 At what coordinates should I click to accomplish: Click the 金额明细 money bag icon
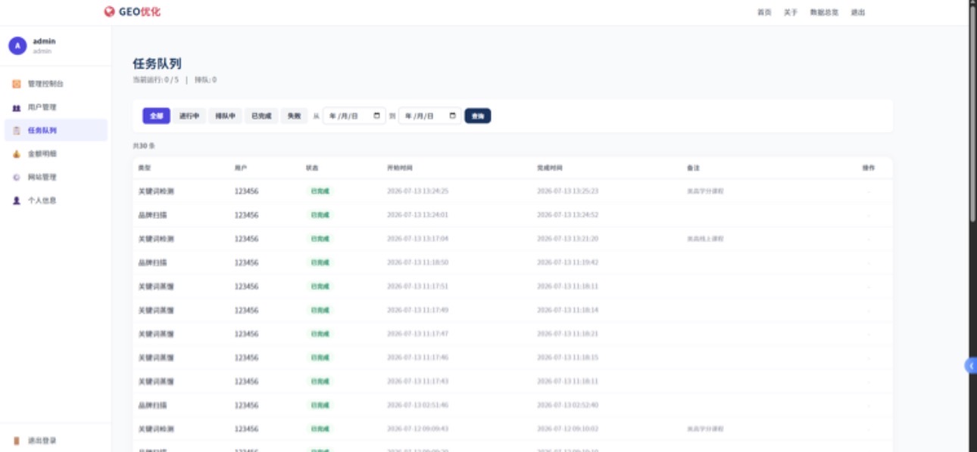tap(17, 153)
